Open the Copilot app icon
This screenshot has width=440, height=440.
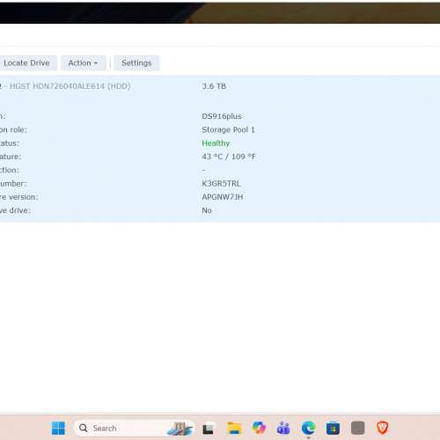[259, 428]
